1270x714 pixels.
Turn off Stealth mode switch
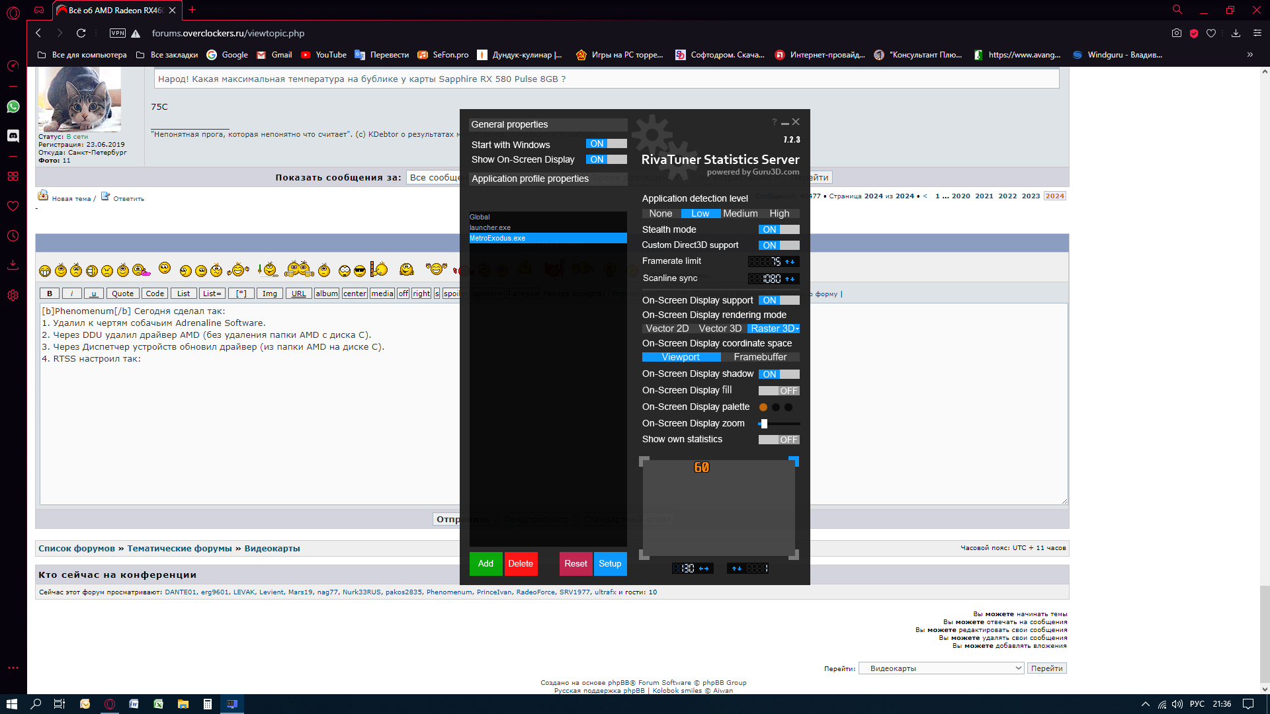779,229
